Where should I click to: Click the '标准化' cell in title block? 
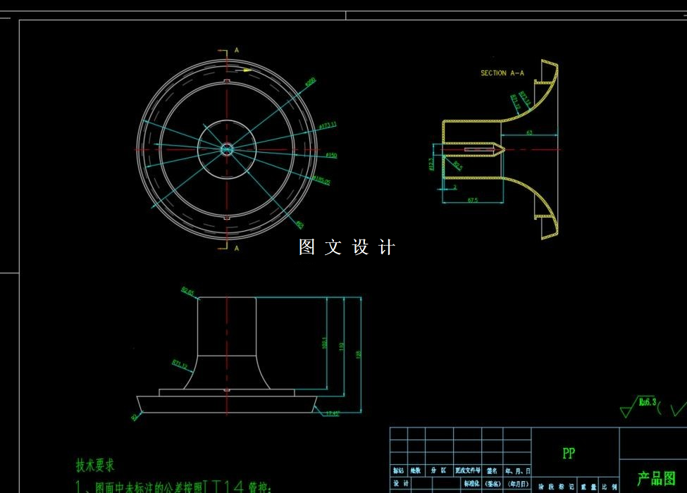click(x=472, y=484)
